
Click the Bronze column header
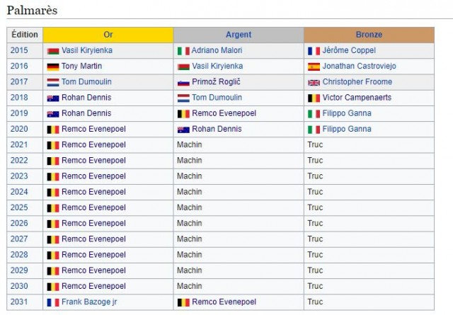click(369, 35)
